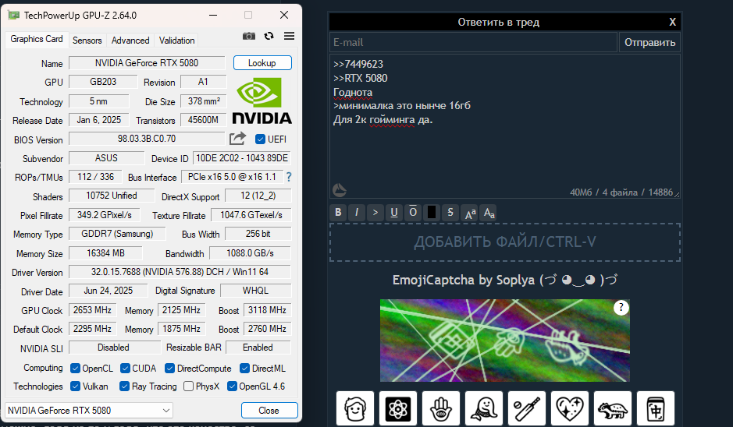Click the Отправить submit button
This screenshot has width=733, height=427.
649,42
